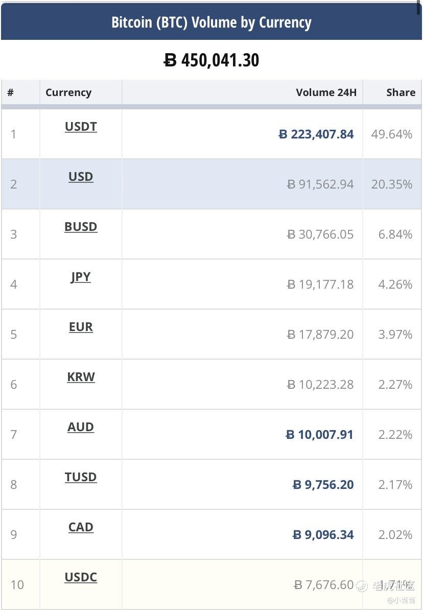The width and height of the screenshot is (423, 610).
Task: Click the TUSD volume 9,756.20
Action: pyautogui.click(x=323, y=485)
